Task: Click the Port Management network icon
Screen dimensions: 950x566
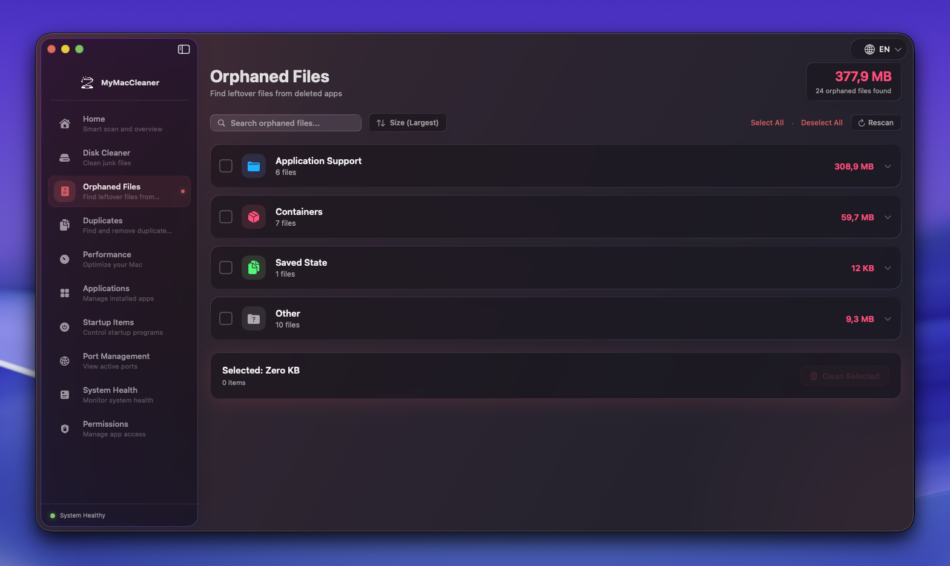Action: (x=65, y=361)
